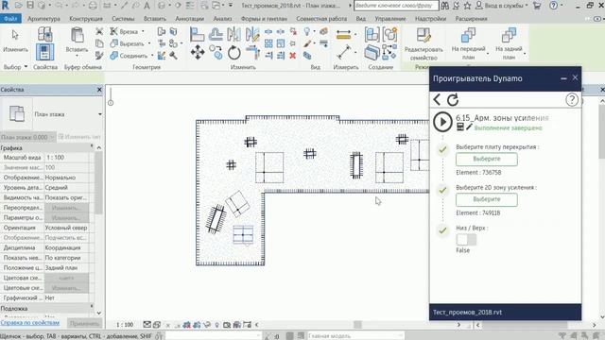Open the План этажа: 0.000 instance dropdown

pyautogui.click(x=27, y=137)
